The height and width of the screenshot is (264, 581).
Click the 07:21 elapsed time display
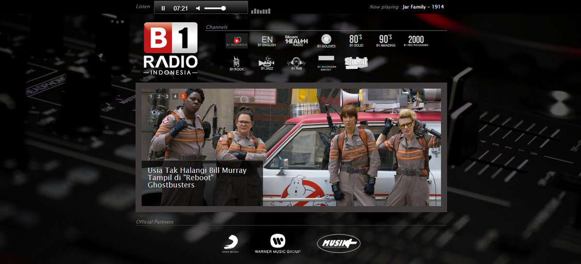pos(181,8)
